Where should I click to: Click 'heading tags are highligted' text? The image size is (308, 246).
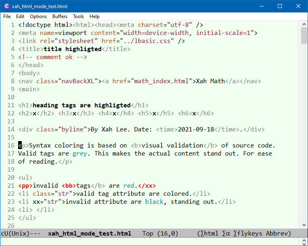(x=81, y=105)
